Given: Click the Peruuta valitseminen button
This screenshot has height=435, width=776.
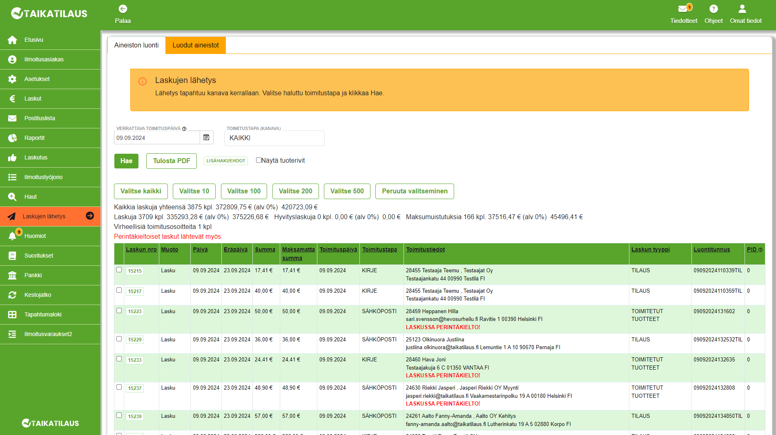Looking at the screenshot, I should coord(415,191).
